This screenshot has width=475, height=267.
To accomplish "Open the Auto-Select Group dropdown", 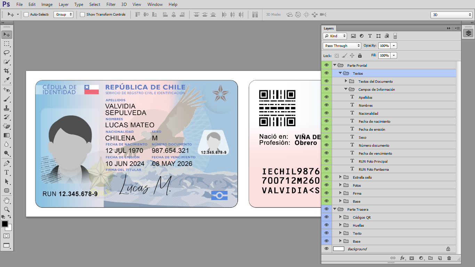I will [x=64, y=15].
